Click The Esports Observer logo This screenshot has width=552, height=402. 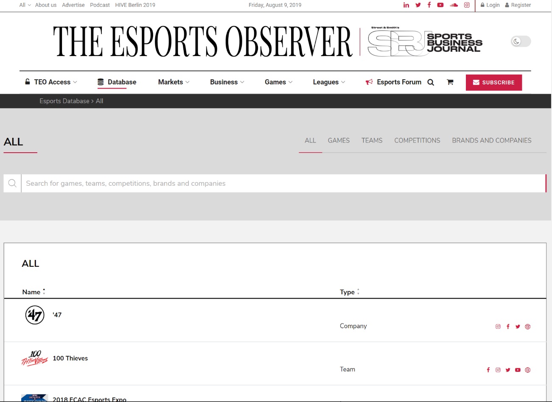coord(203,41)
